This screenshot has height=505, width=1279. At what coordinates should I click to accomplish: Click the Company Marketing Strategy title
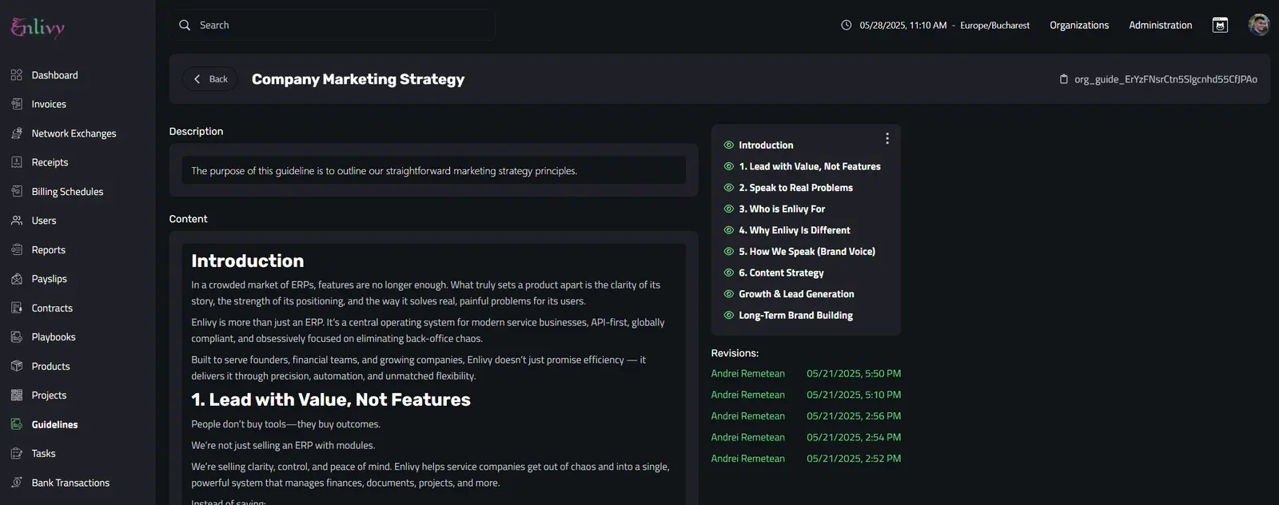click(x=358, y=79)
